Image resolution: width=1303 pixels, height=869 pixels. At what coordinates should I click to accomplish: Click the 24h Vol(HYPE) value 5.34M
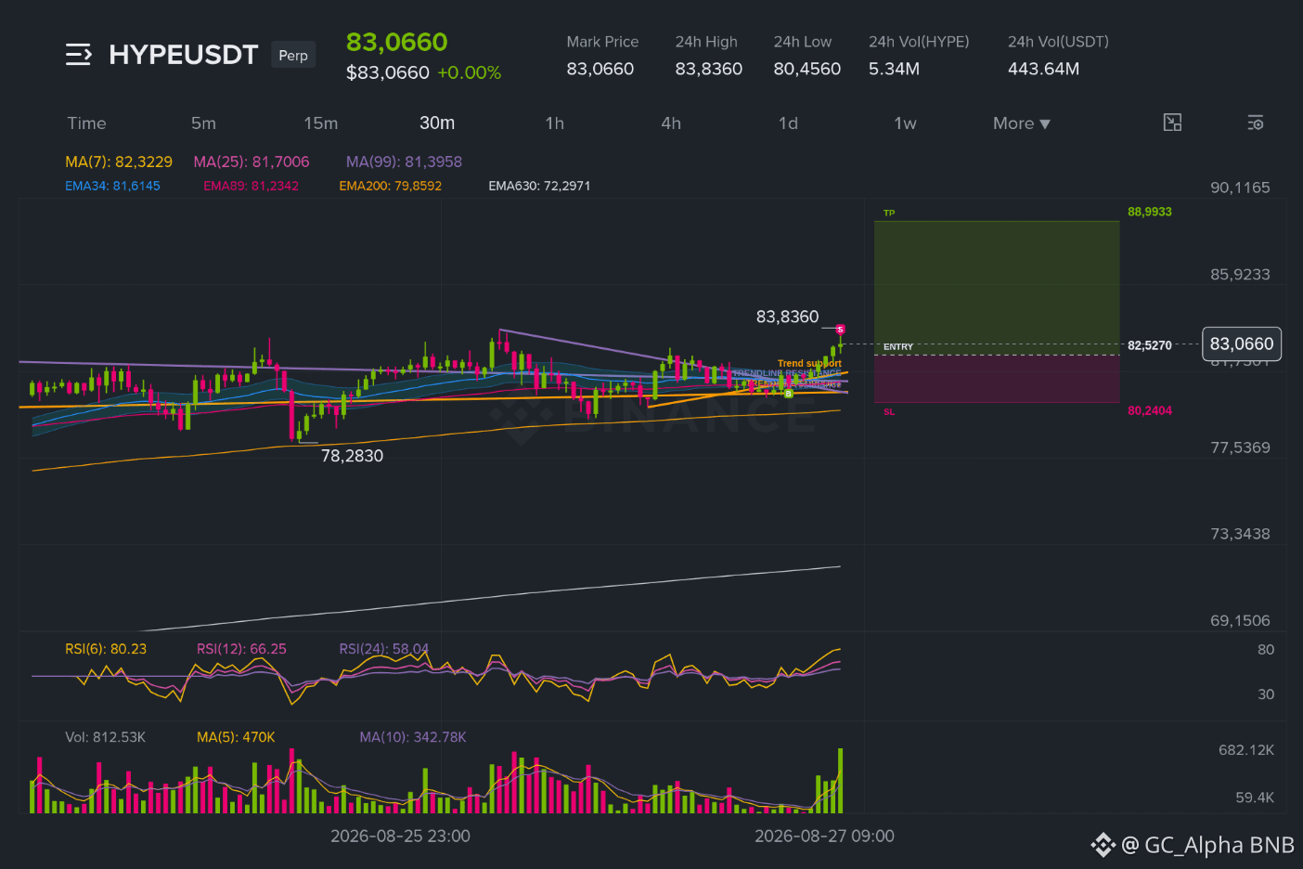894,69
